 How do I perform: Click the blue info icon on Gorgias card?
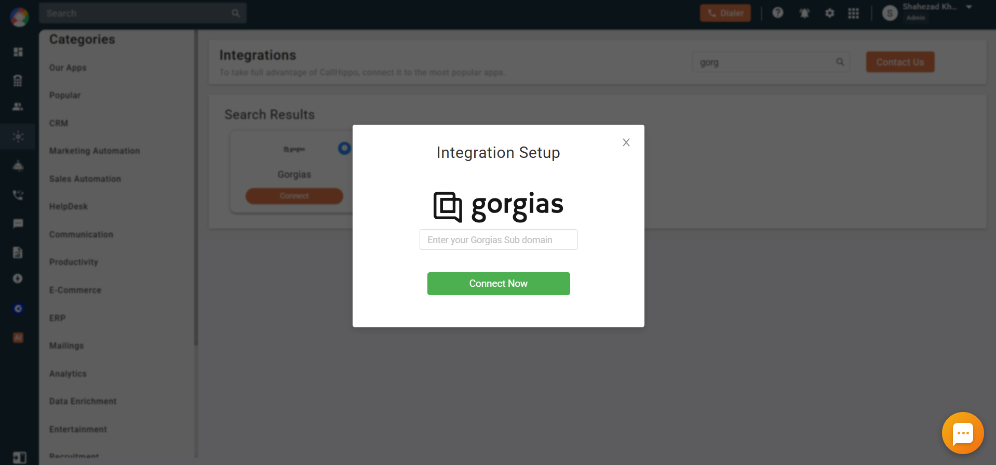tap(344, 148)
